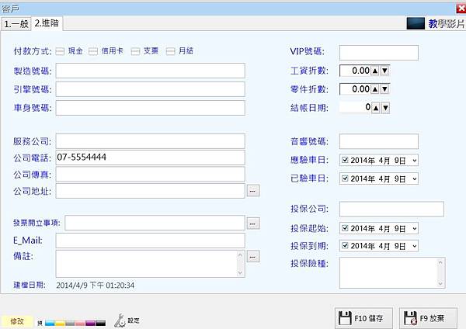This screenshot has height=329, width=466.
Task: Click the F10 儲存 save disk icon
Action: (x=345, y=319)
